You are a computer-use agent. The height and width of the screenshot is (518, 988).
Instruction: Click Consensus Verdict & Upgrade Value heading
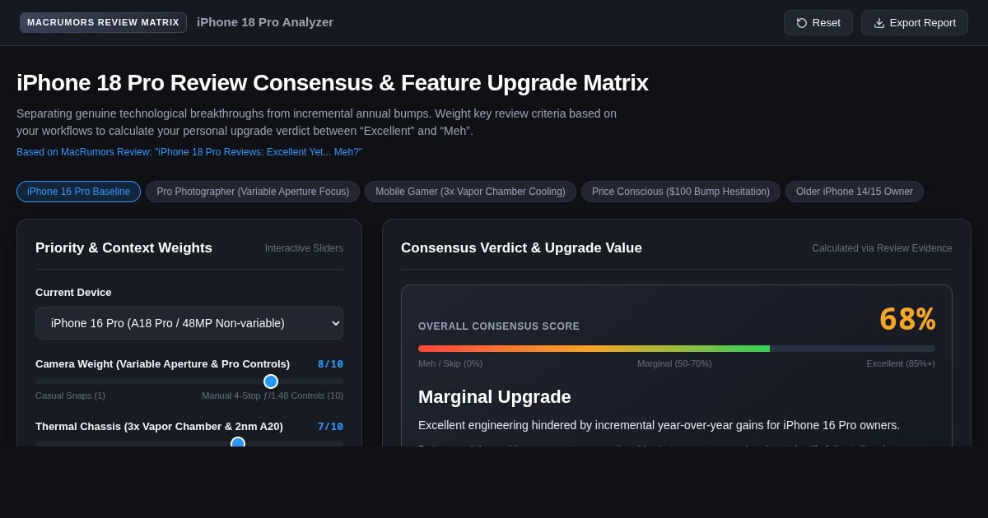pos(521,247)
